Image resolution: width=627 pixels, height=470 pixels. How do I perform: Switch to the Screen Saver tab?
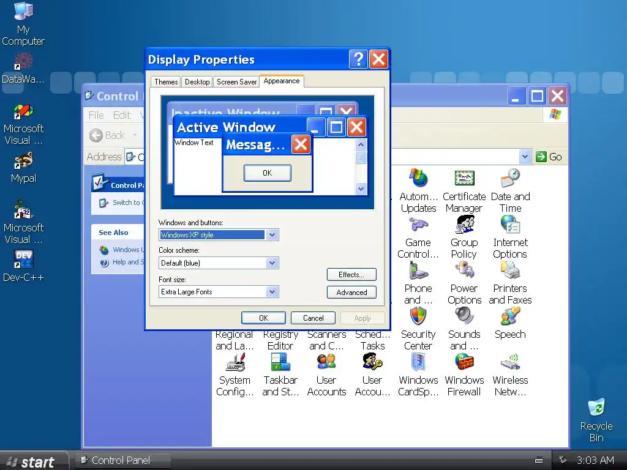[237, 82]
